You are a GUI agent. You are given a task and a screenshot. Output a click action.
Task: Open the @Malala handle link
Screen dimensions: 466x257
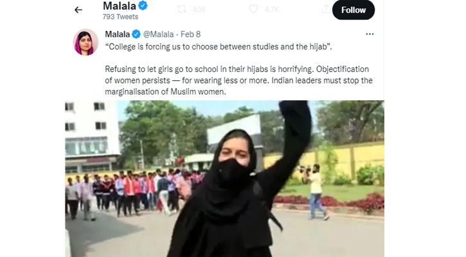(158, 34)
